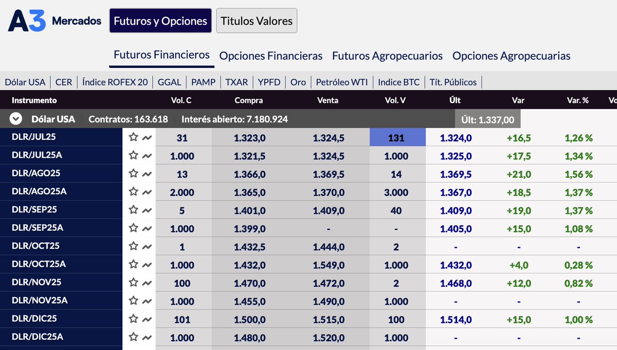
Task: Favorite DLR/JUL25 with its star icon
Action: [134, 137]
